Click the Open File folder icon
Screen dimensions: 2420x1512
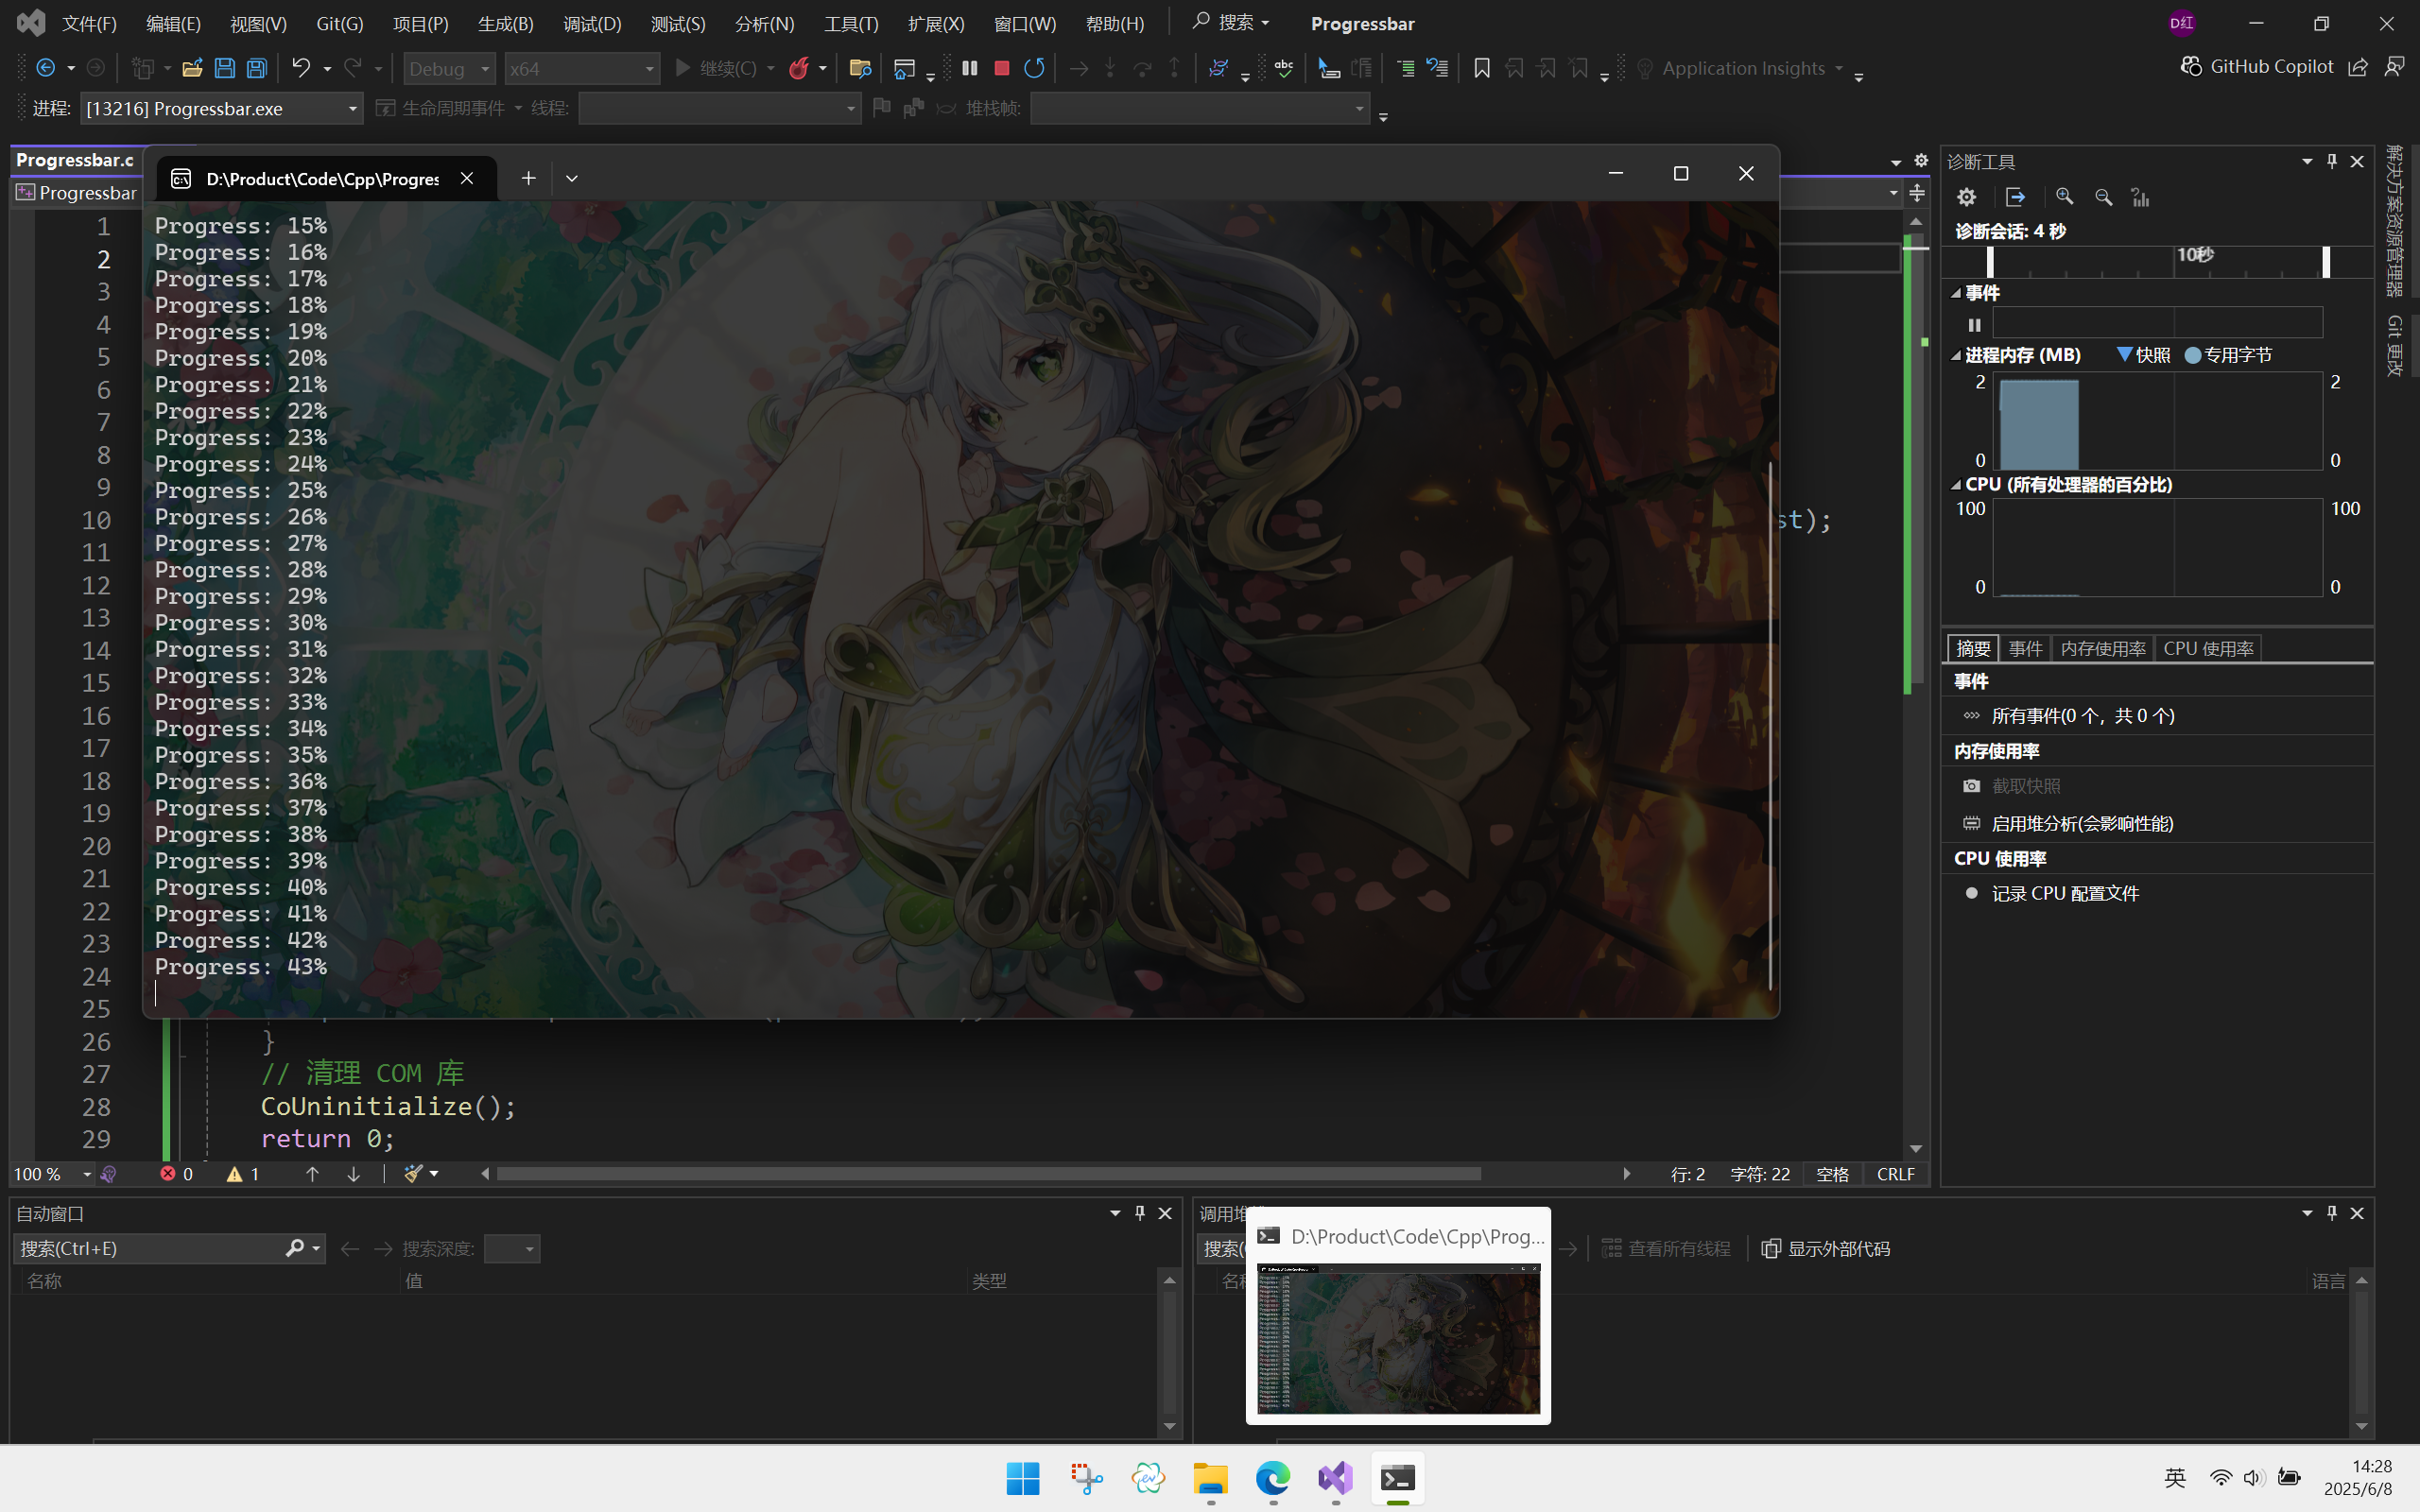pyautogui.click(x=192, y=68)
